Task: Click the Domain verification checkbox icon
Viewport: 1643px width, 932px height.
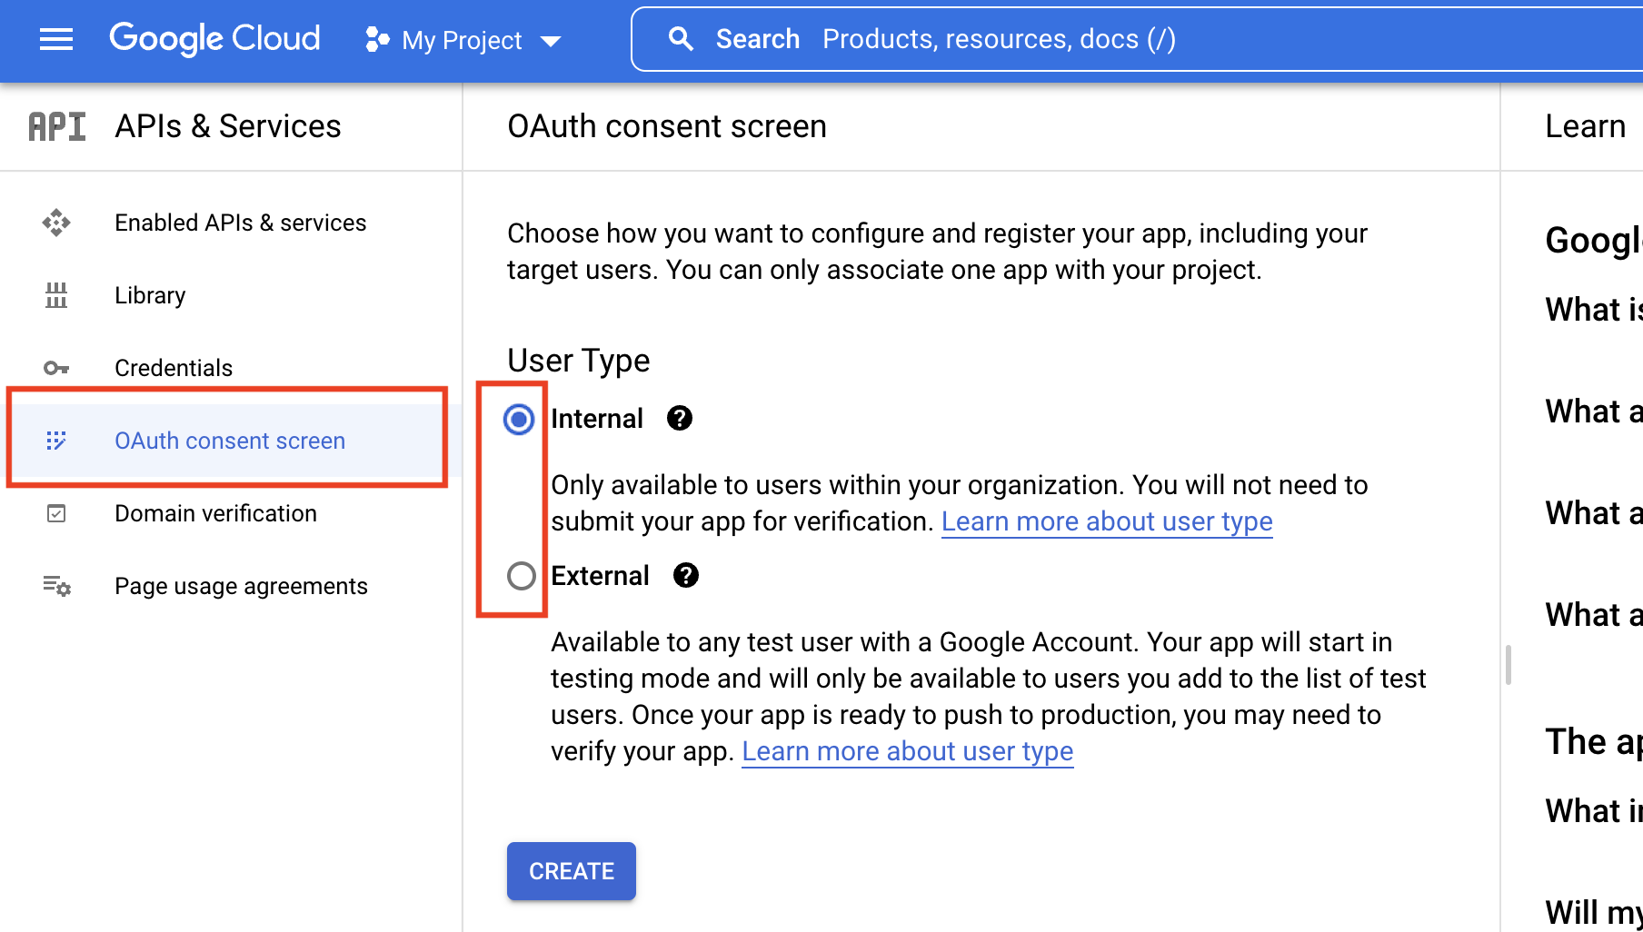Action: (56, 513)
